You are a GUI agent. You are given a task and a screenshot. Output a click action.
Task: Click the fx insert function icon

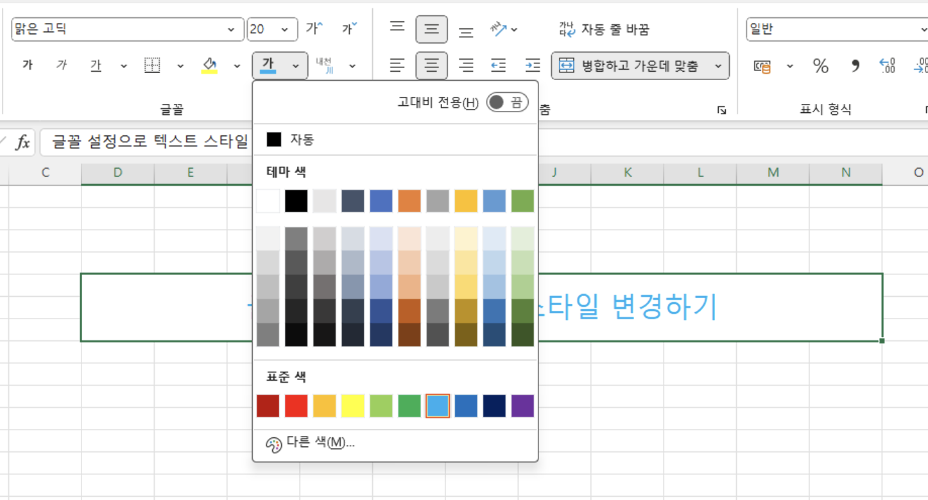(x=22, y=142)
